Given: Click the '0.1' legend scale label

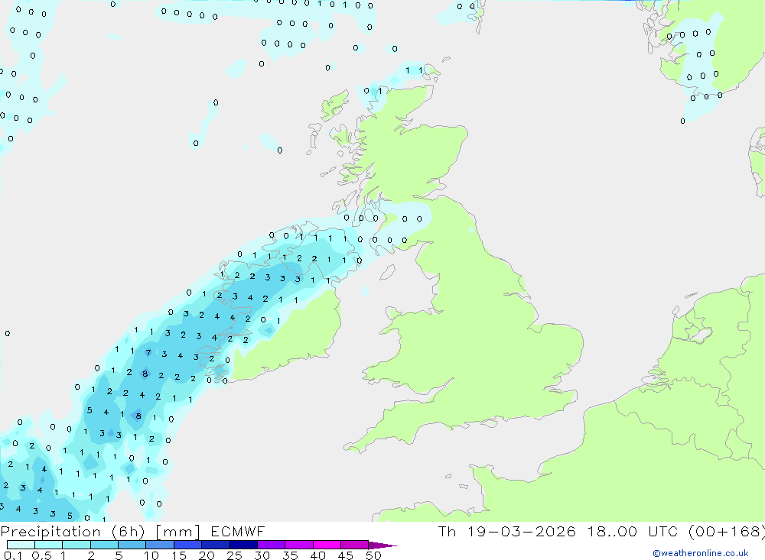Looking at the screenshot, I should [13, 555].
